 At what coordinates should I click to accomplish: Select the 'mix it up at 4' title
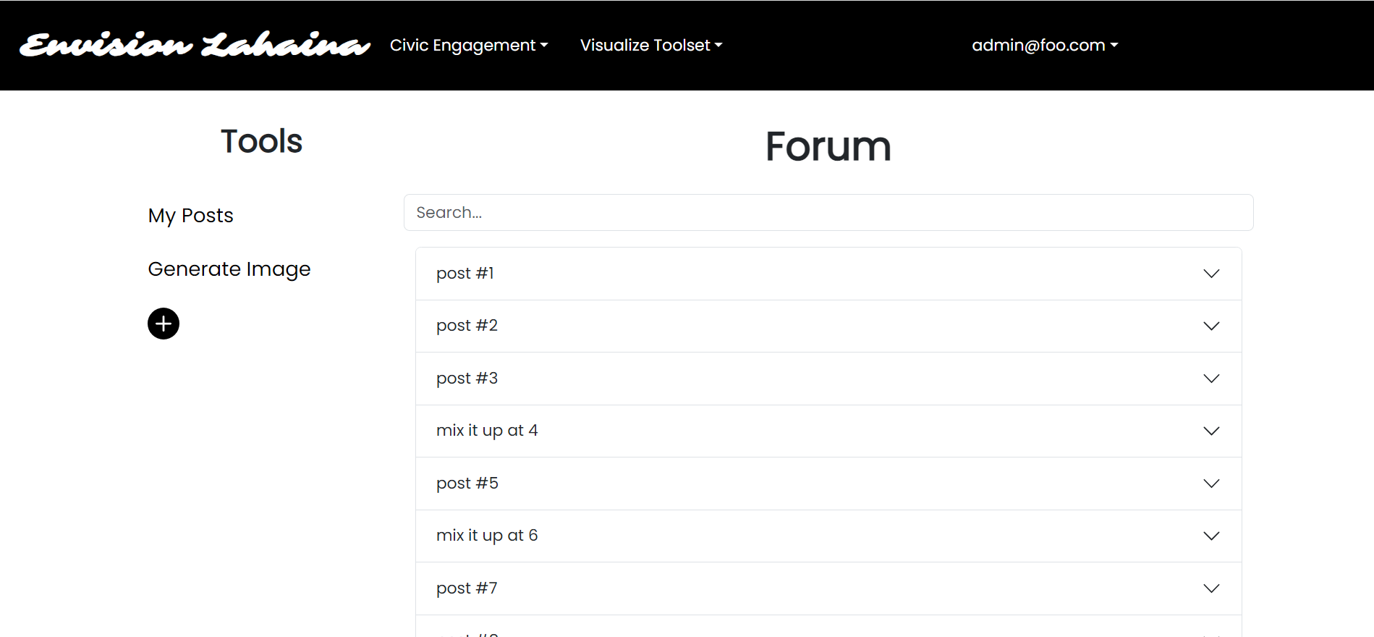pyautogui.click(x=487, y=431)
